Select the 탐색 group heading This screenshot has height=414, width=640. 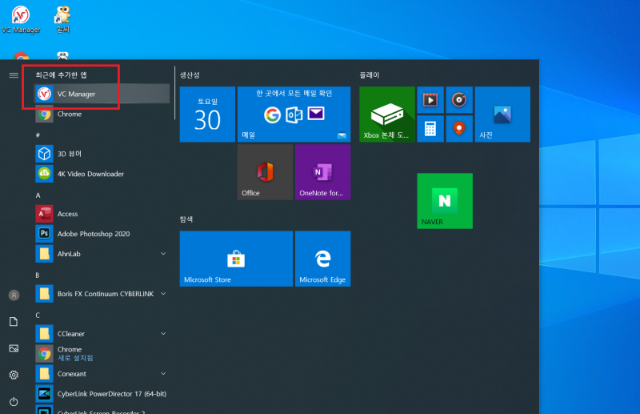coord(186,219)
